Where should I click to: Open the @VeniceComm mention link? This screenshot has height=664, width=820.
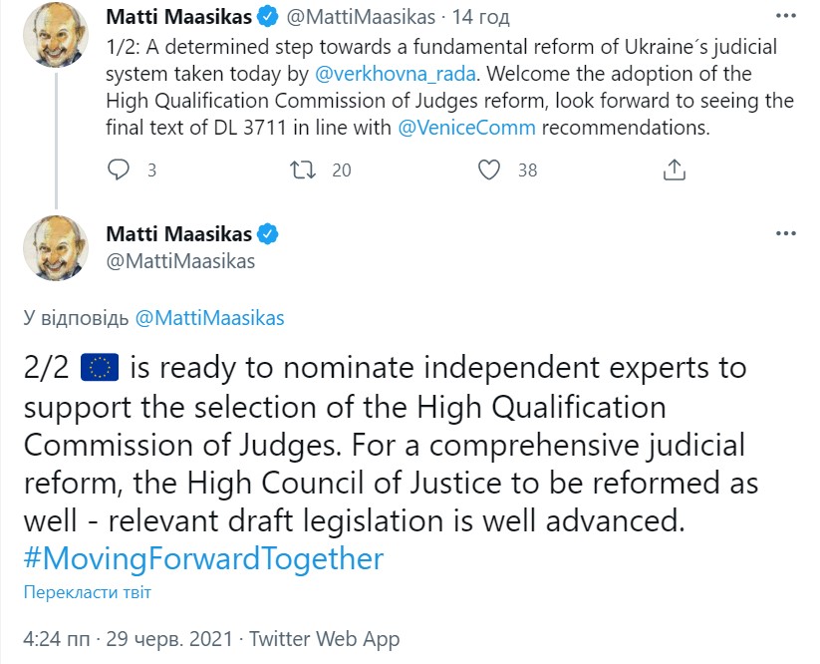[x=466, y=128]
